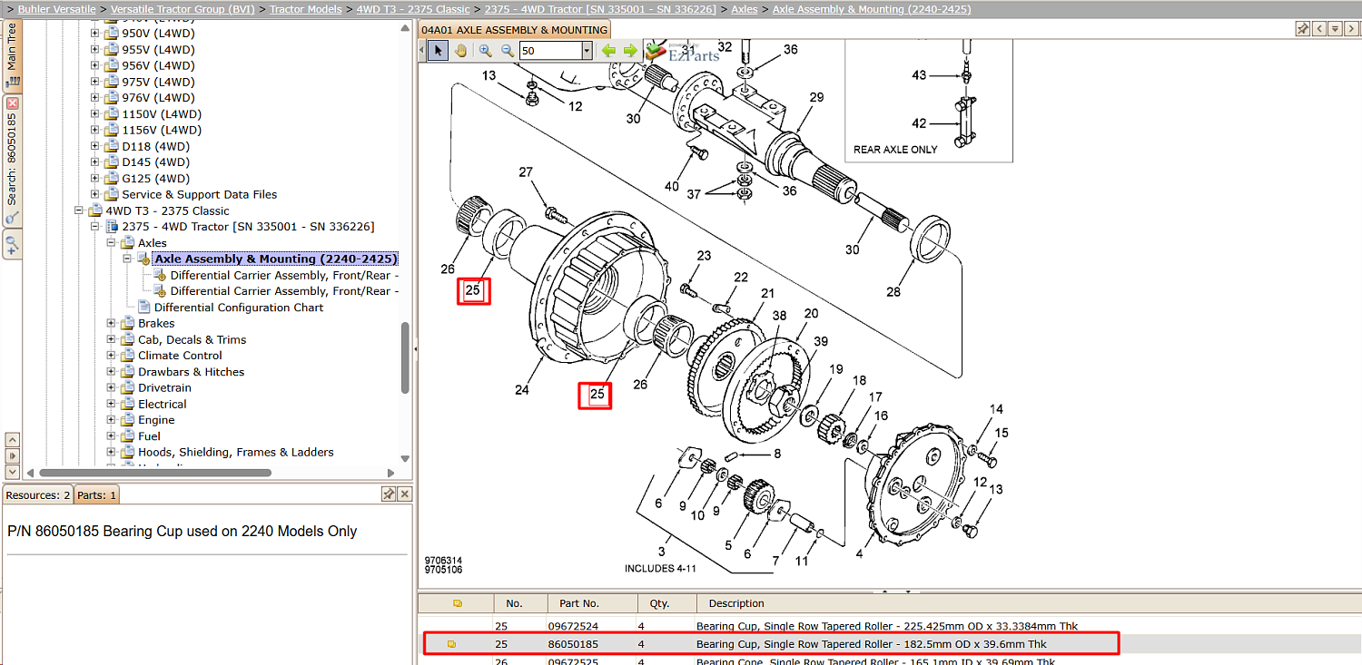Collapse the 4WD T3 - 2375 Classic node
This screenshot has width=1362, height=665.
79,210
